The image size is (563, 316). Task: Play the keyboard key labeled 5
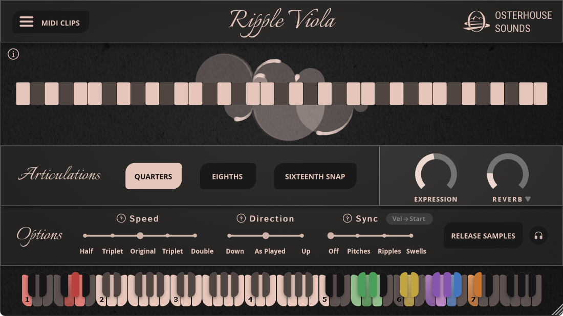[324, 300]
